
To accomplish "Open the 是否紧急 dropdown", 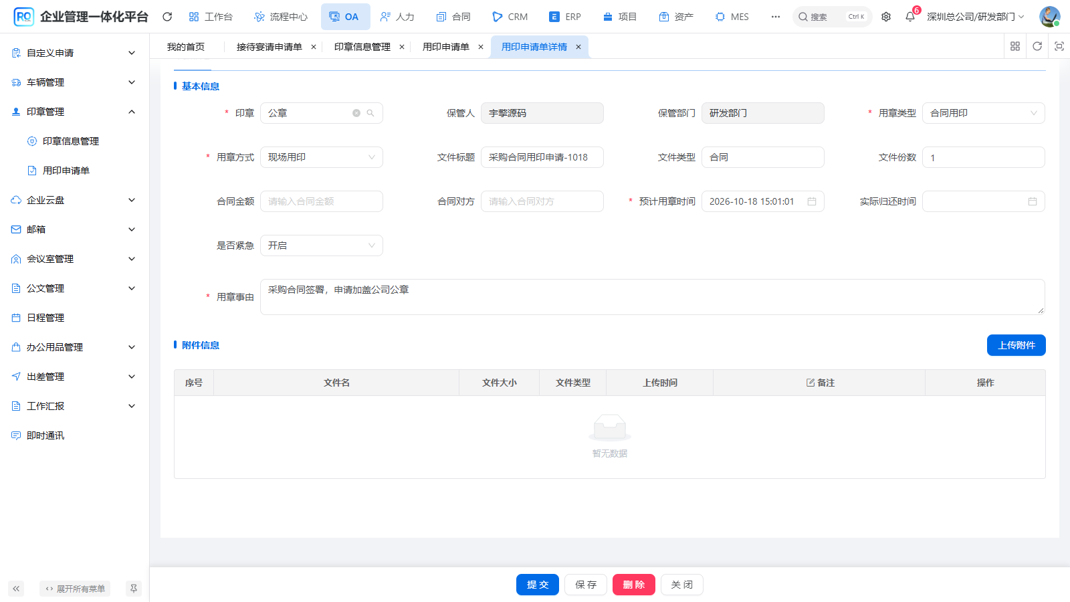I will click(322, 245).
